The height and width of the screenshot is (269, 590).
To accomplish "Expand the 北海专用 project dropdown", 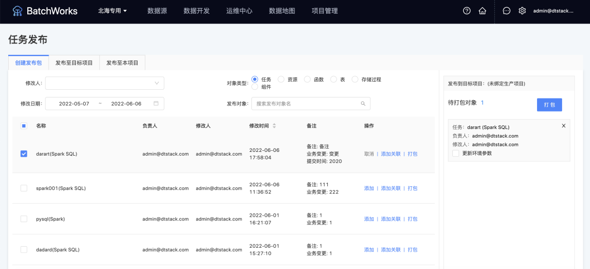I will (112, 11).
